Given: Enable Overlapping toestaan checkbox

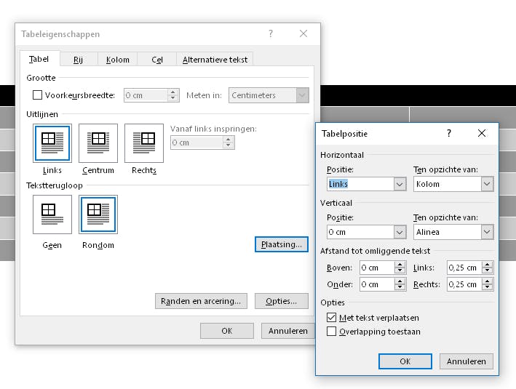Looking at the screenshot, I should 331,331.
